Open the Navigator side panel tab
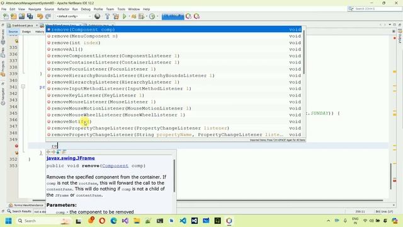This screenshot has height=227, width=403. point(3,96)
